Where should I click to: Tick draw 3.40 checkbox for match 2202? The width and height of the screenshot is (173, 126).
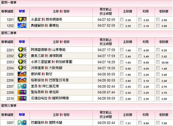140,56
